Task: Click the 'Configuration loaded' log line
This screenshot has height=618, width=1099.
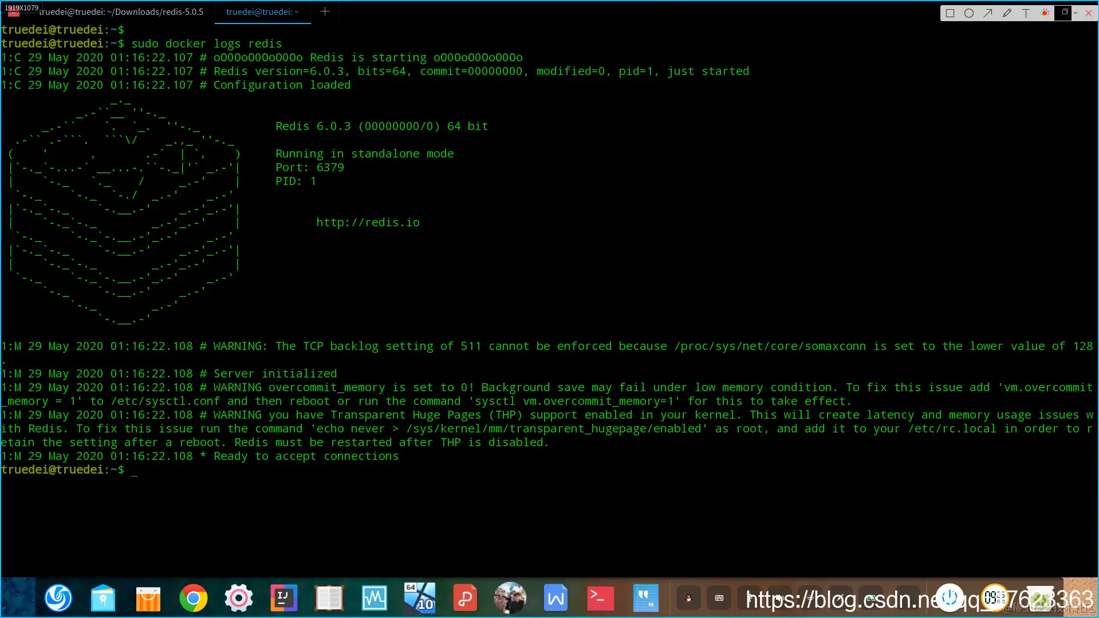Action: [176, 85]
